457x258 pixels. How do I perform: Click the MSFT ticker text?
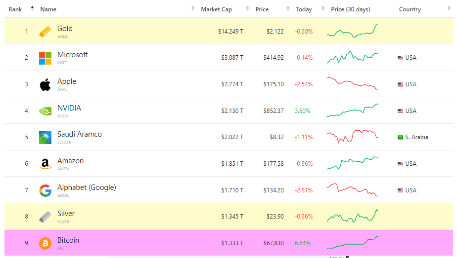point(62,63)
